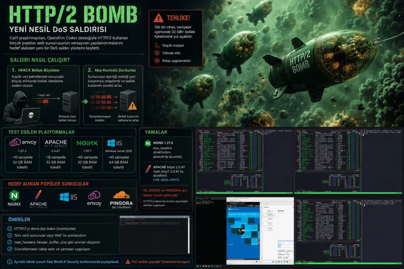Click the HTTP/2 BOMB lettering on the large bomb
The width and height of the screenshot is (404, 269).
[300, 62]
